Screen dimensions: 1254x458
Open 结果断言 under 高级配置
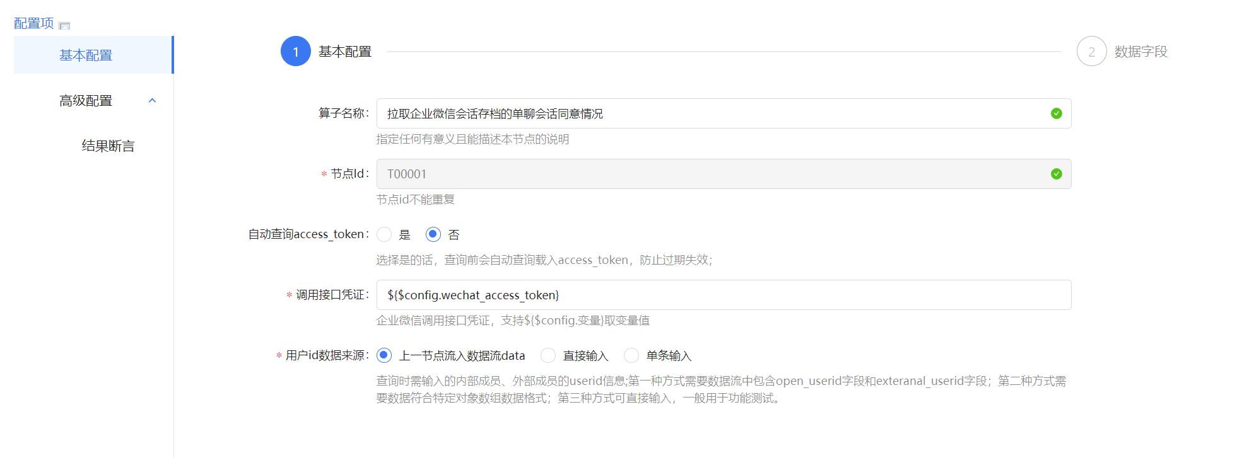click(108, 146)
